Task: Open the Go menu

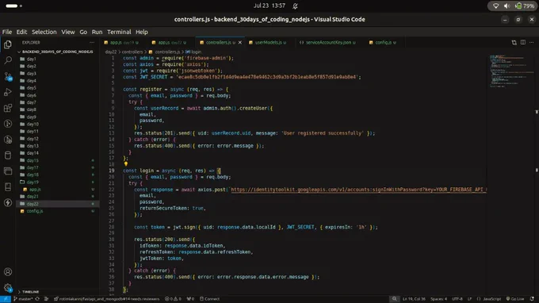Action: [83, 32]
